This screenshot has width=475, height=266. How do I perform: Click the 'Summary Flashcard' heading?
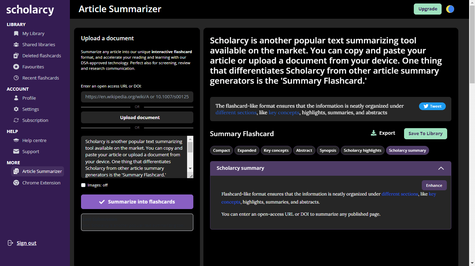point(242,134)
